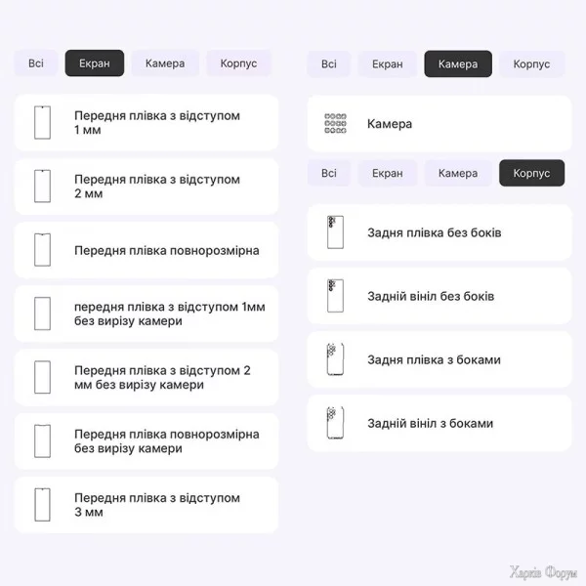Choose Передня плівка повнорозмірна option
Viewport: 586px width, 586px height.
[x=166, y=250]
